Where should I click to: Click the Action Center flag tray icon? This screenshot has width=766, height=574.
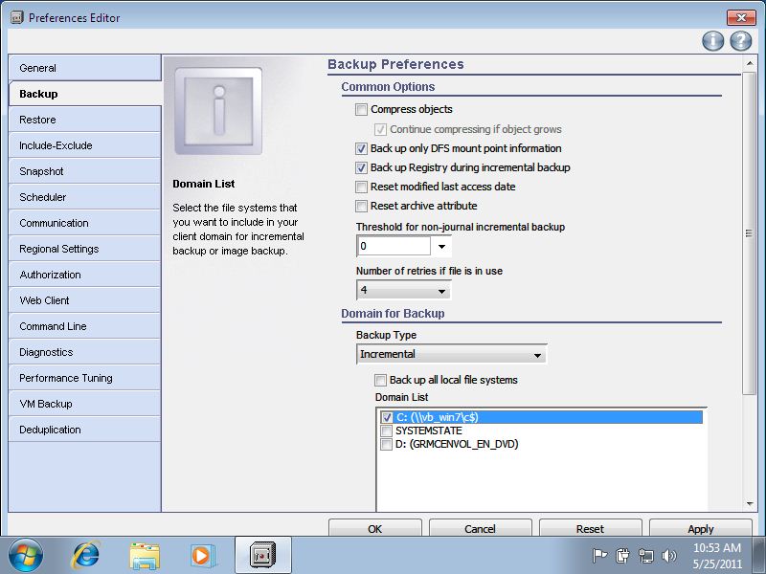tap(599, 556)
